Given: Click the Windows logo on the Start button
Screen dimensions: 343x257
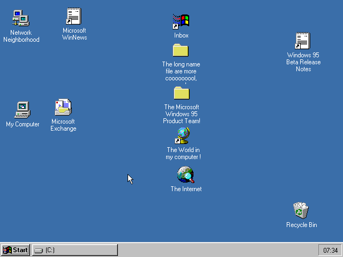Looking at the screenshot, I should pyautogui.click(x=8, y=250).
